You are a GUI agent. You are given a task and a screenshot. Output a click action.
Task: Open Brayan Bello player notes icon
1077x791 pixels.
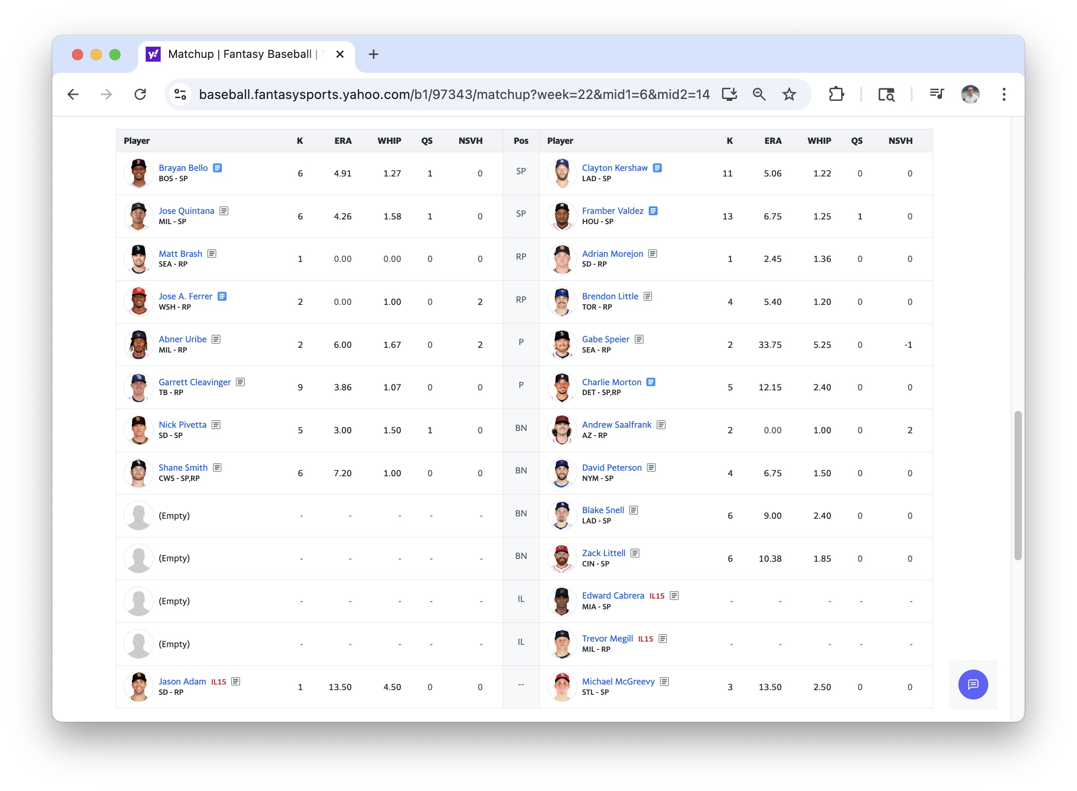pyautogui.click(x=218, y=168)
